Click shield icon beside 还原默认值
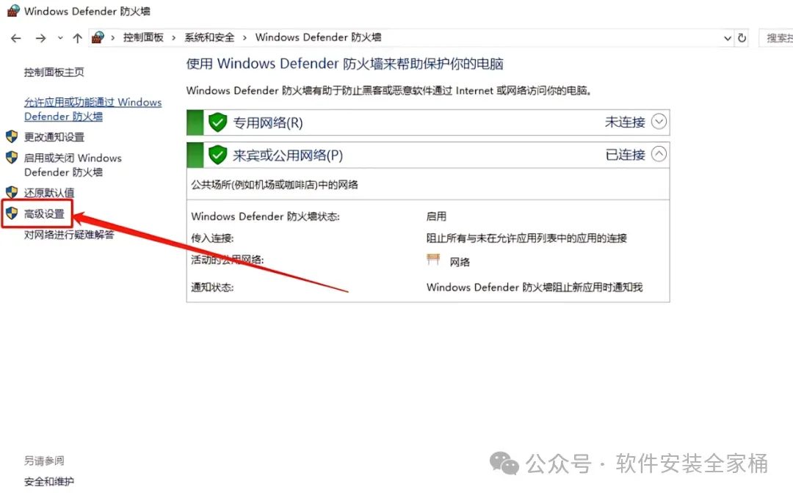The image size is (793, 495). click(x=12, y=192)
